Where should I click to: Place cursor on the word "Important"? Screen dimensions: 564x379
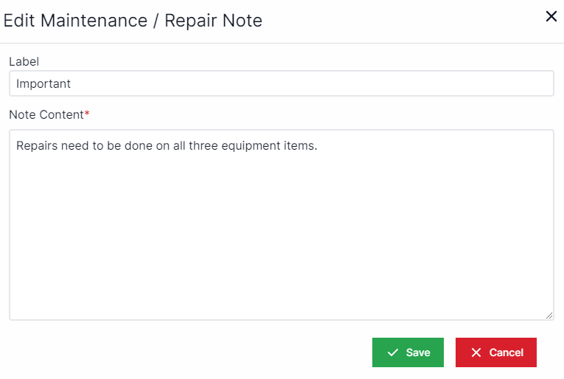[43, 84]
